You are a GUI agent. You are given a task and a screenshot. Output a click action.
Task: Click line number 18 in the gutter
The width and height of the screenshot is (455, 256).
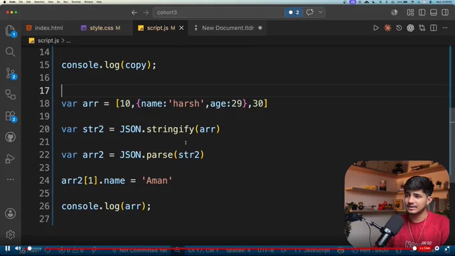click(44, 104)
